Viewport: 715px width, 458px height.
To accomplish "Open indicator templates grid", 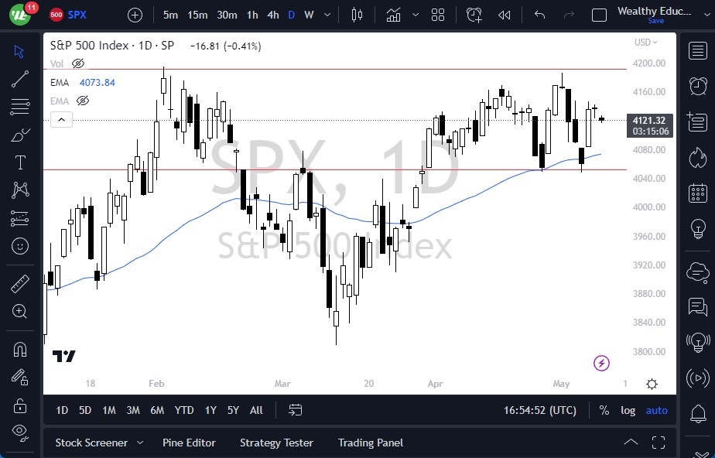I will (x=438, y=15).
